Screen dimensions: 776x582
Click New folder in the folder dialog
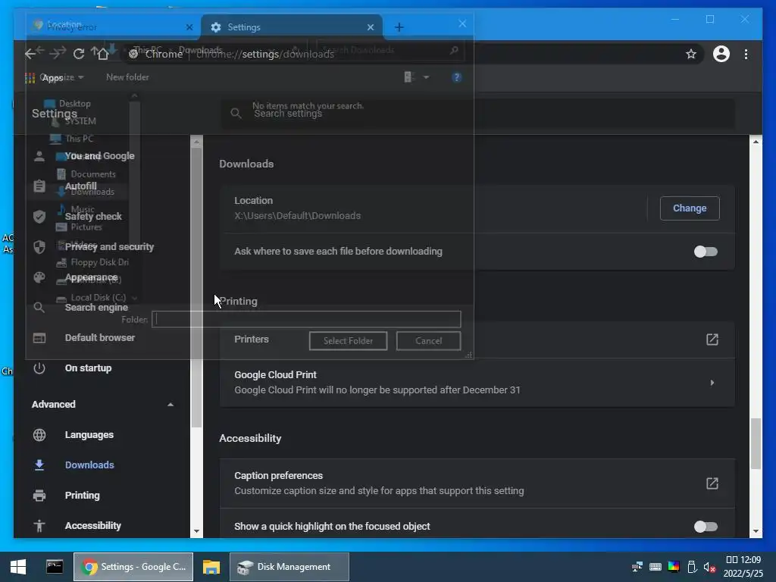pyautogui.click(x=127, y=77)
